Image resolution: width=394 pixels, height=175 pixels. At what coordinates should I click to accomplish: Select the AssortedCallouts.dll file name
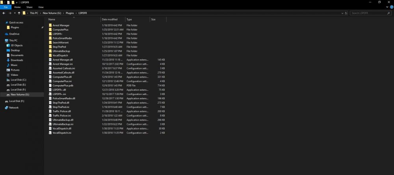tap(63, 73)
